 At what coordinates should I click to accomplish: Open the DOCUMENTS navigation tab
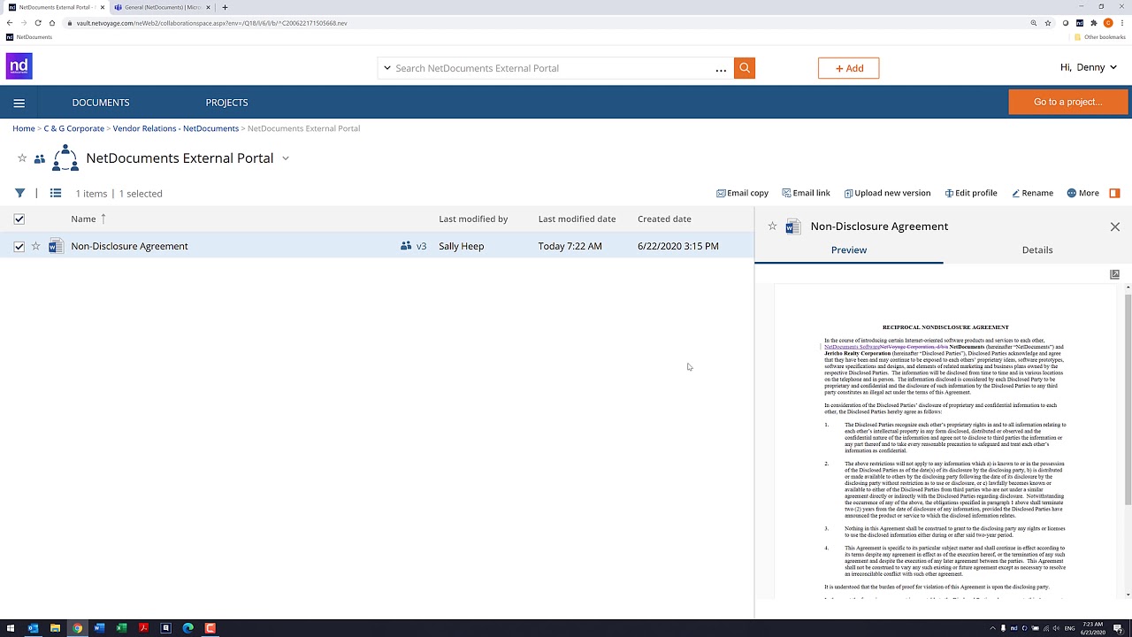coord(101,103)
